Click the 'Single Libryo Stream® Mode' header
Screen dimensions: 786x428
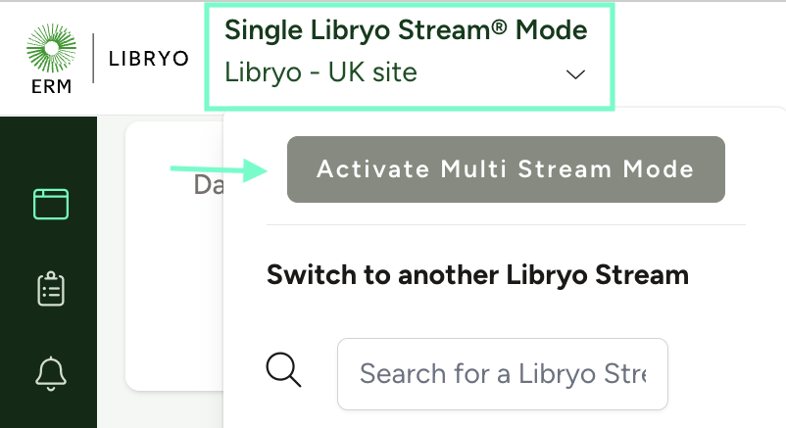pyautogui.click(x=406, y=30)
